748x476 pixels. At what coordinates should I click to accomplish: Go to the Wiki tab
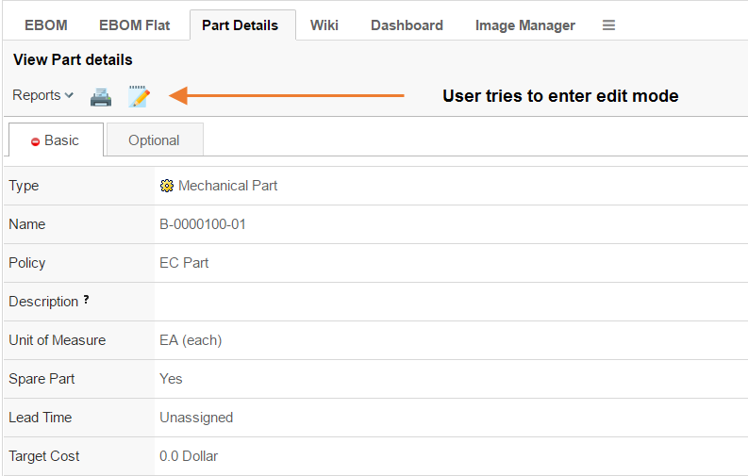(324, 25)
